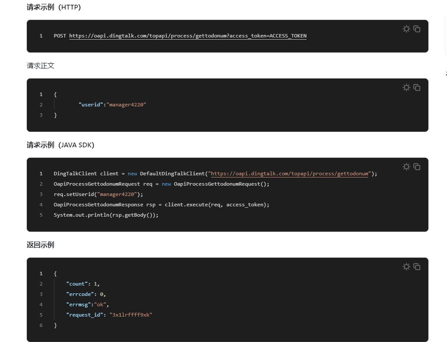Click the POST keyword in HTTP example
Screen dimensions: 447x342
coord(60,36)
